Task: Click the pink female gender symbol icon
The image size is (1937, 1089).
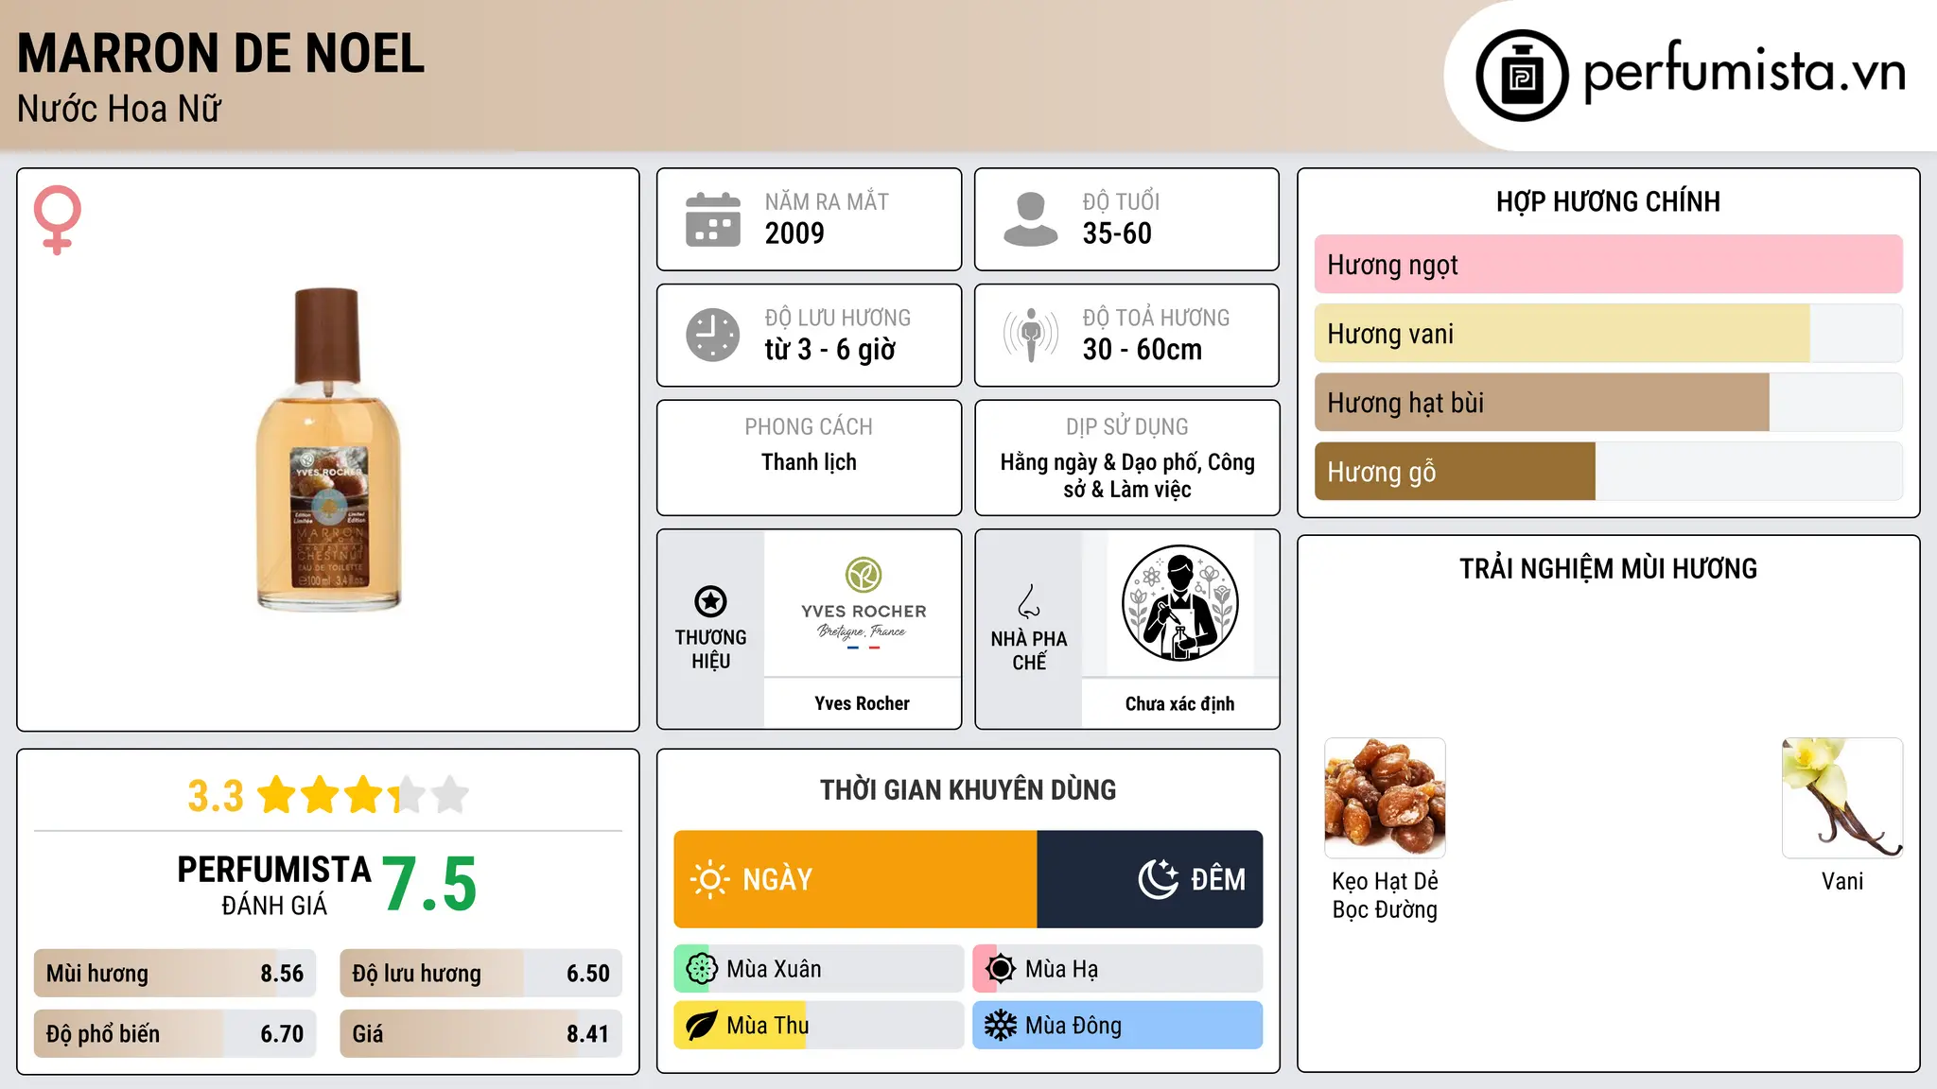Action: (58, 219)
